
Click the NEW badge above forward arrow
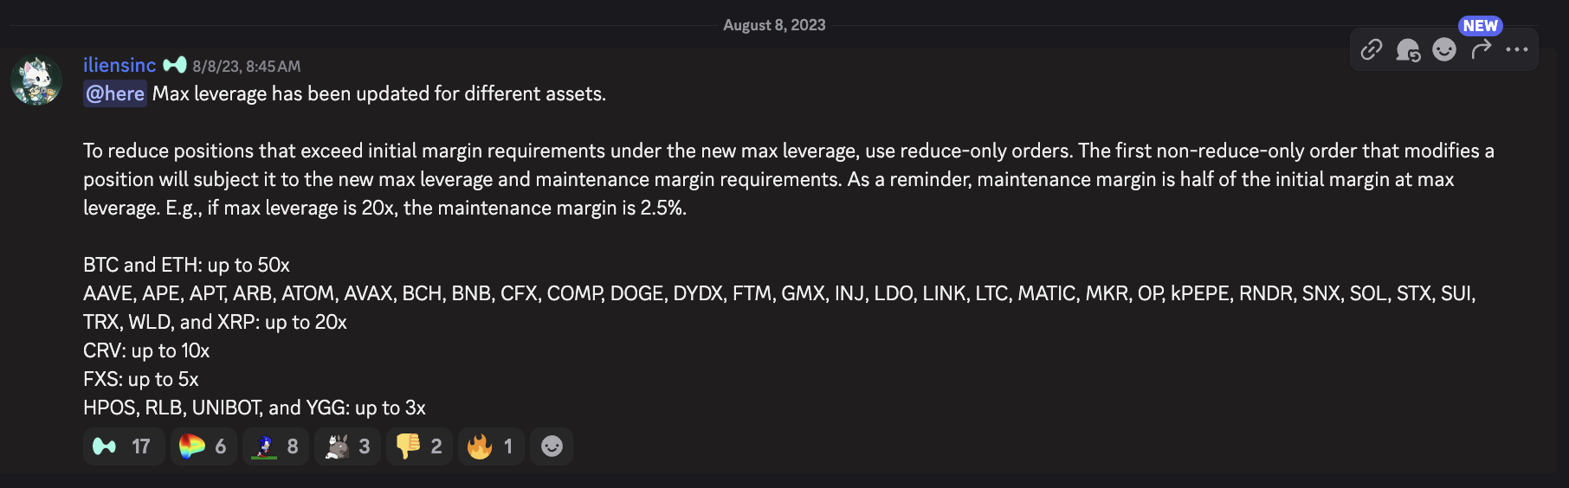click(1480, 26)
